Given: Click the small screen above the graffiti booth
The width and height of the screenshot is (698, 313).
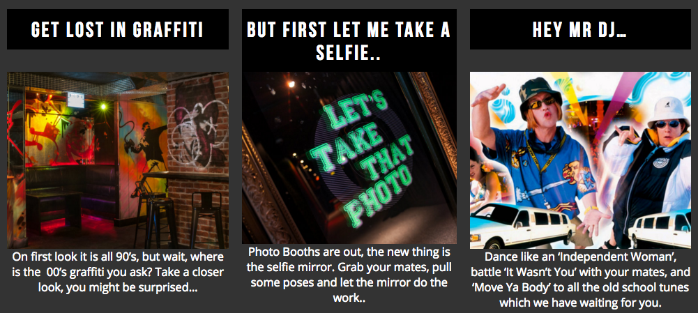Looking at the screenshot, I should click(75, 100).
